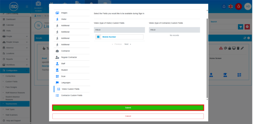Delete the touchscreen with the trash icon
Image resolution: width=253 pixels, height=124 pixels.
coord(238,48)
